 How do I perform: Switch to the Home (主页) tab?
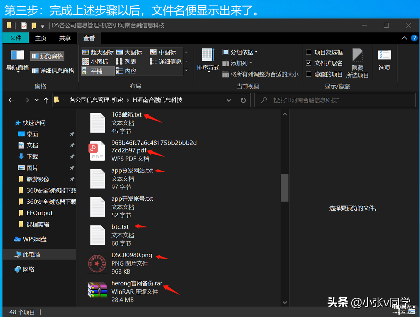pos(41,38)
